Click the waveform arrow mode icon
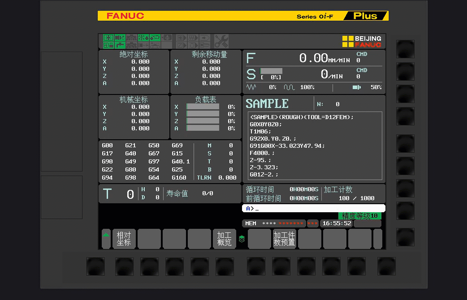Screen dimensions: 467x300 (193, 38)
